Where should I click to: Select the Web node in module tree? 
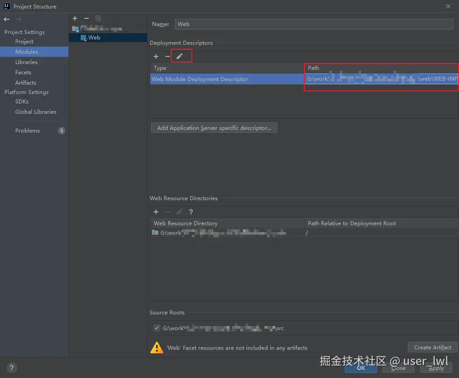click(108, 38)
